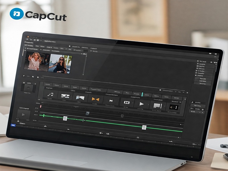228x171 pixels.
Task: Click the orange dot in laptop title bar
Action: [x=28, y=37]
